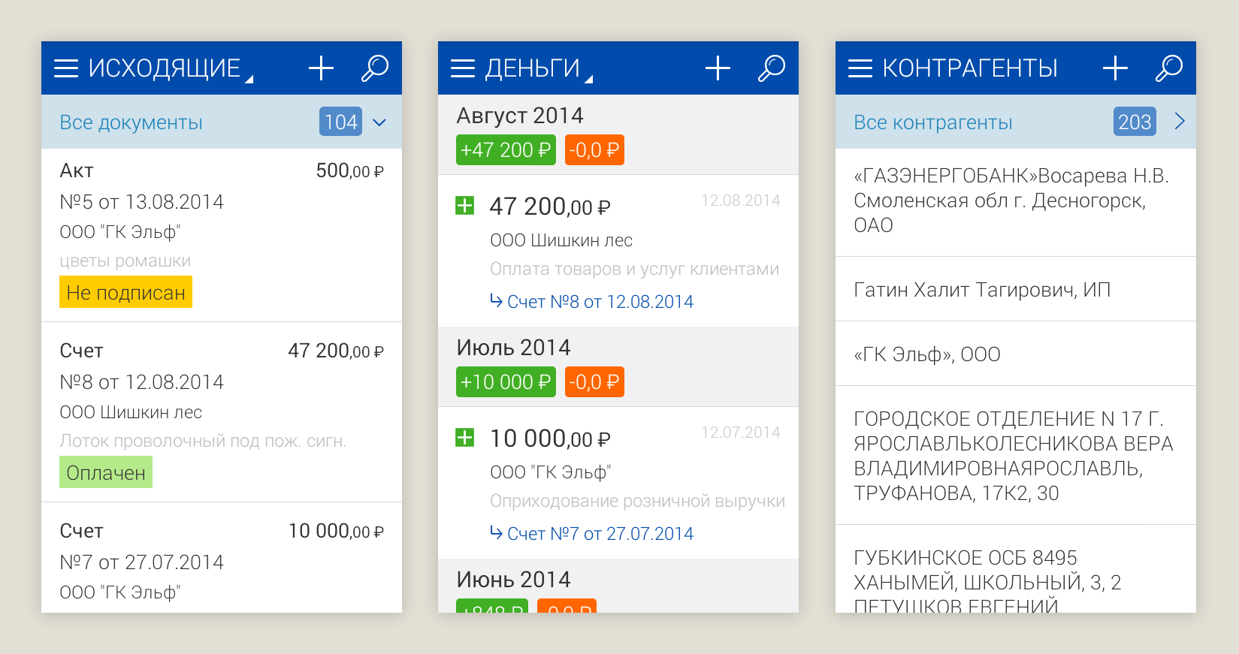Open contractor ГОРОДСКОЕ ОТДЕЛЕНИЕ N 17

click(1016, 456)
